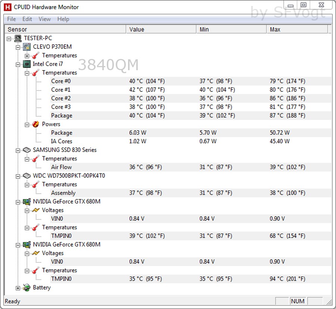
Task: Collapse the WDC WD7500BPKT-00PK4T0 node
Action: point(18,176)
